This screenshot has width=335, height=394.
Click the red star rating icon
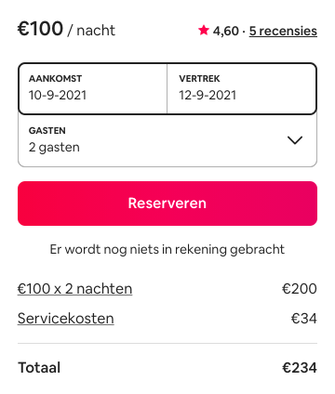pyautogui.click(x=204, y=30)
